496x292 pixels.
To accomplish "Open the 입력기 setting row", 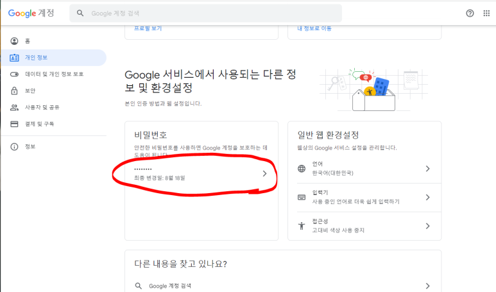I will click(364, 198).
